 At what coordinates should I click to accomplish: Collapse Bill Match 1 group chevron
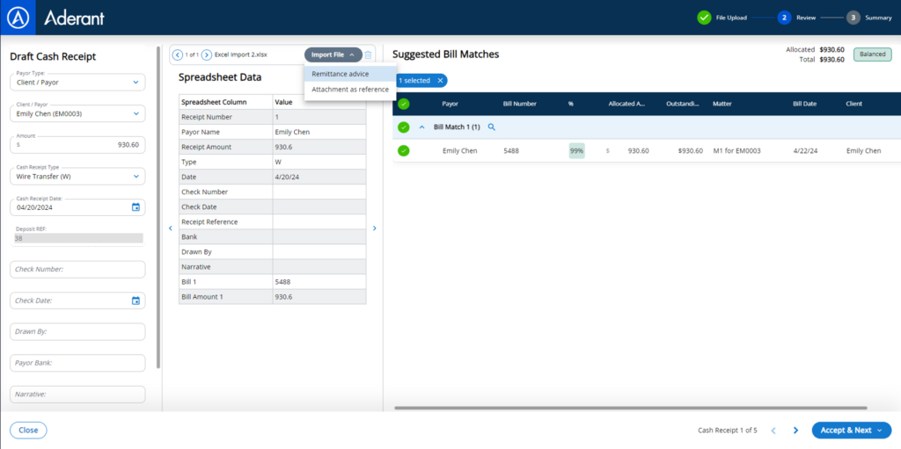point(420,127)
